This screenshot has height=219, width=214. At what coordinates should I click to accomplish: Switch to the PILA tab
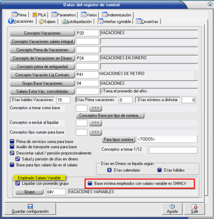[x=39, y=15]
